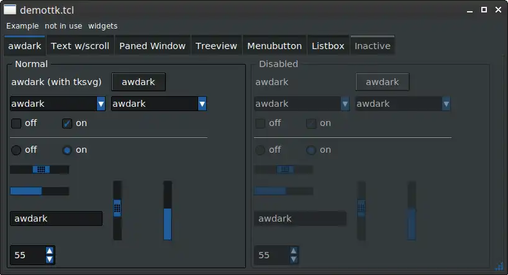This screenshot has height=275, width=508.
Task: Select the Inactive tab
Action: [373, 46]
